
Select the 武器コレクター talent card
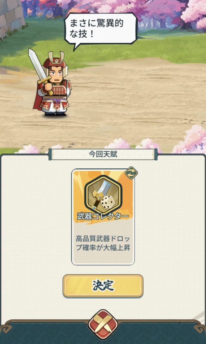pos(103,217)
